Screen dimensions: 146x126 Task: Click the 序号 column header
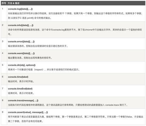point(4,3)
